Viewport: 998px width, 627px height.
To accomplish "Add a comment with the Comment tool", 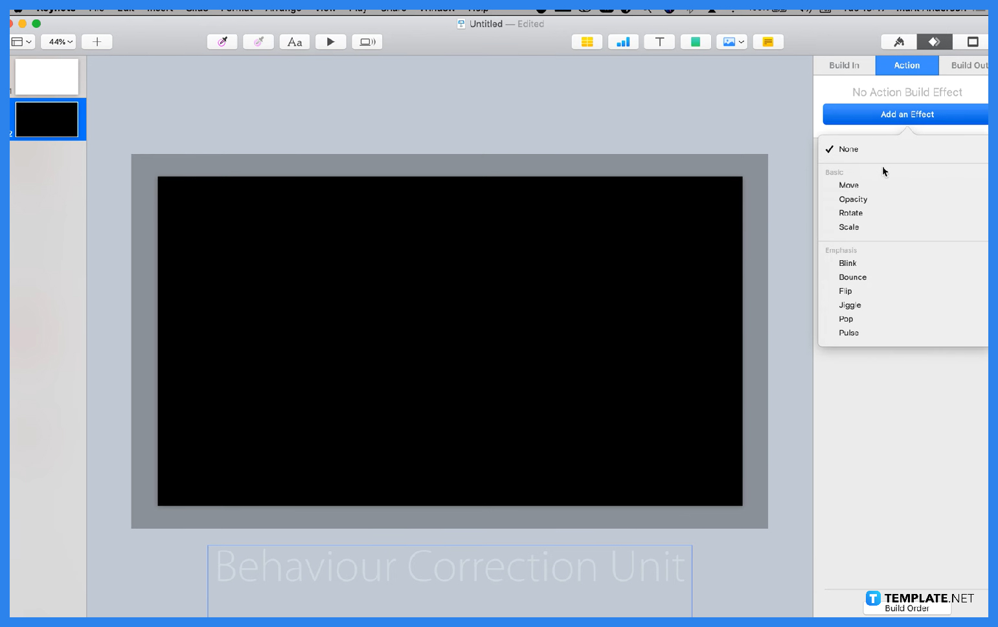I will pyautogui.click(x=768, y=41).
